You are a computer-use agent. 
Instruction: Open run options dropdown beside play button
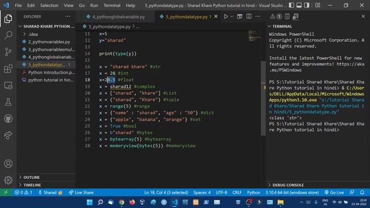(232, 17)
